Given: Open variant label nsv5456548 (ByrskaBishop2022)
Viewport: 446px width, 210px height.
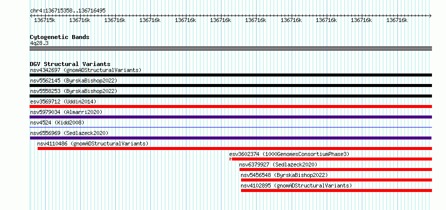Looking at the screenshot, I should coord(284,175).
